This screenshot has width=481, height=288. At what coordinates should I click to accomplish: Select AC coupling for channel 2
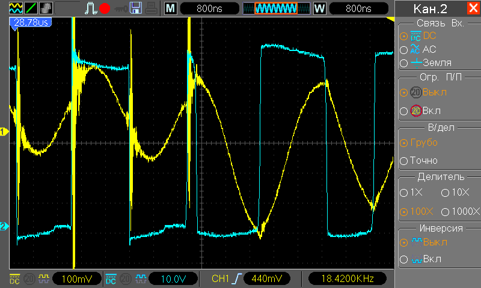[418, 49]
